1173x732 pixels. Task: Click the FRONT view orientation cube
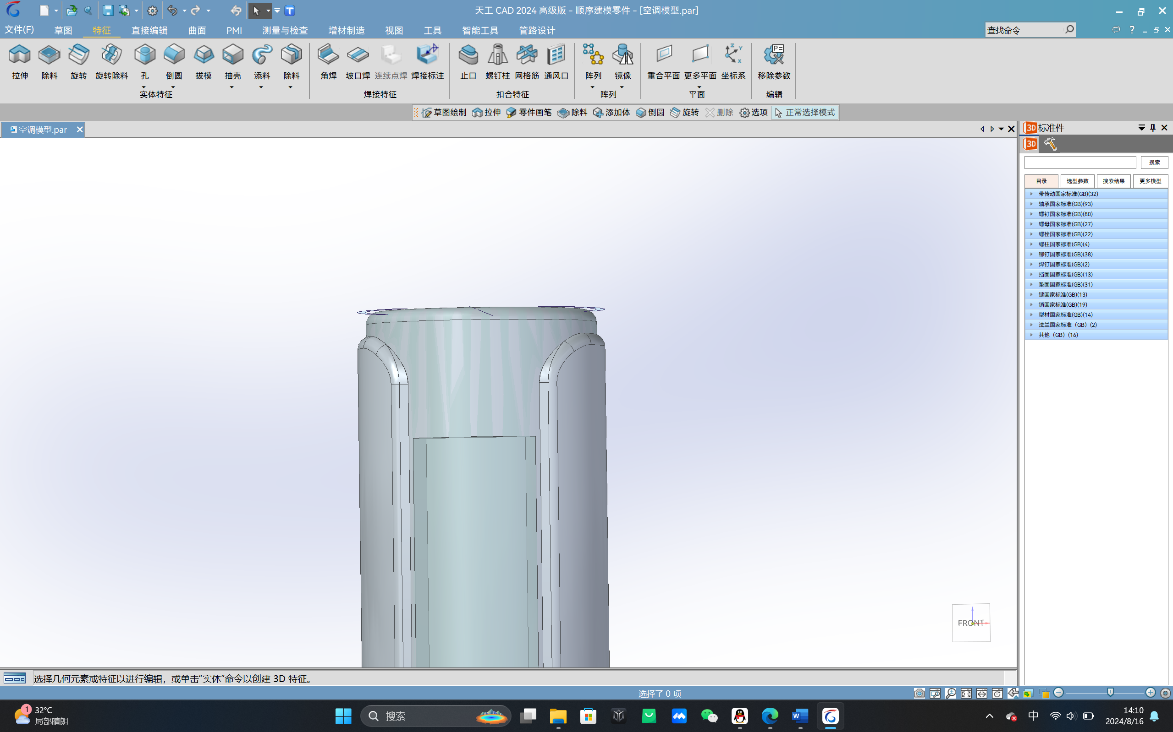coord(971,623)
